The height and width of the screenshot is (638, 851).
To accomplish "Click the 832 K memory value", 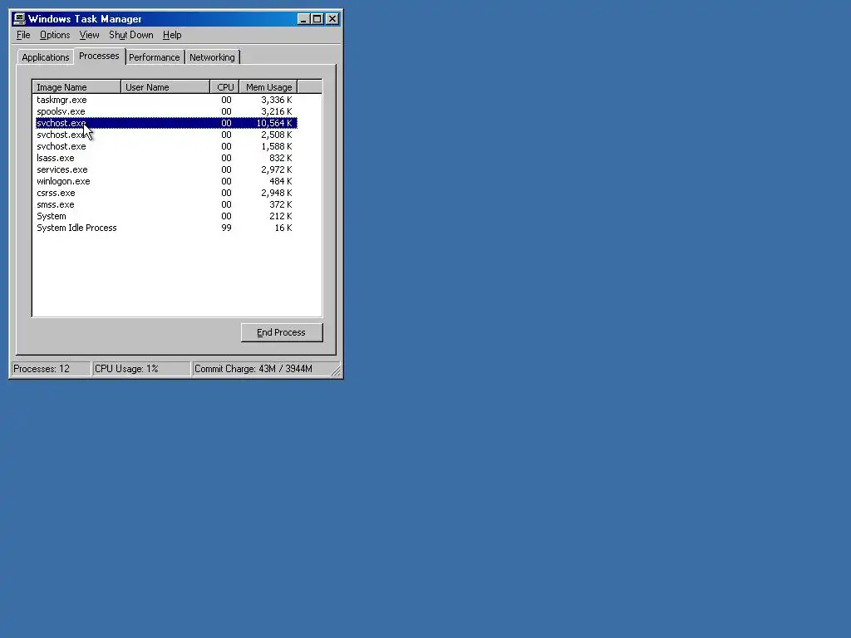I will pyautogui.click(x=281, y=159).
